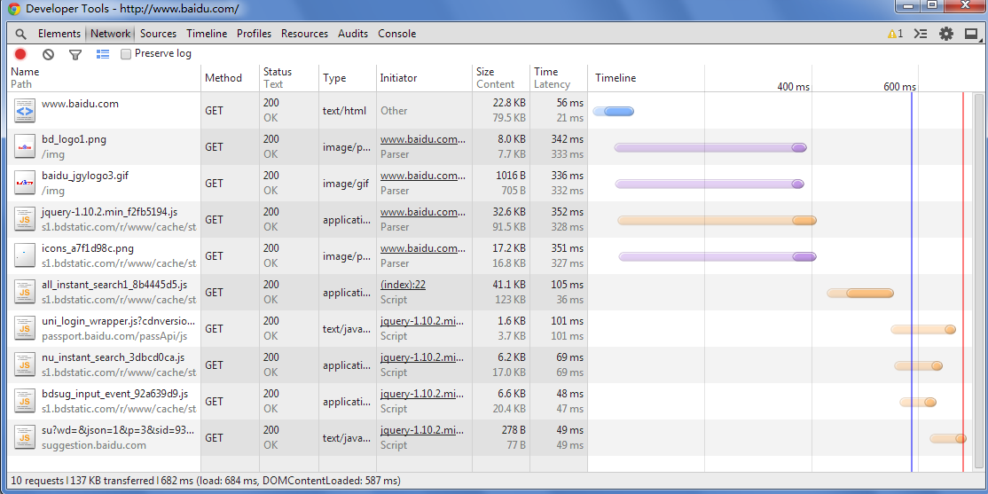Click the warning count indicator
Viewport: 988px width, 494px height.
pos(895,34)
